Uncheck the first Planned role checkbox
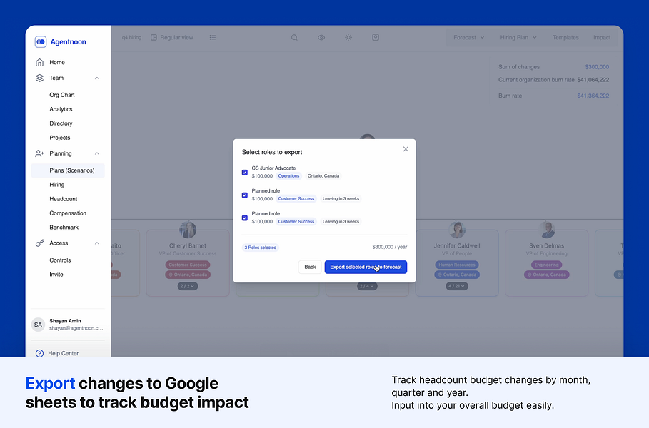Image resolution: width=649 pixels, height=428 pixels. (x=245, y=195)
